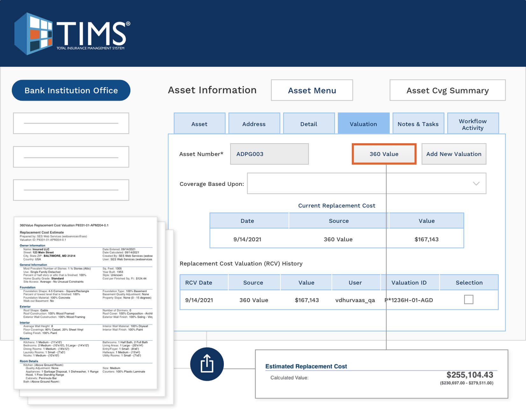Click the Estimated Replacement Cost panel
Screen dimensions: 526x410
pyautogui.click(x=381, y=374)
